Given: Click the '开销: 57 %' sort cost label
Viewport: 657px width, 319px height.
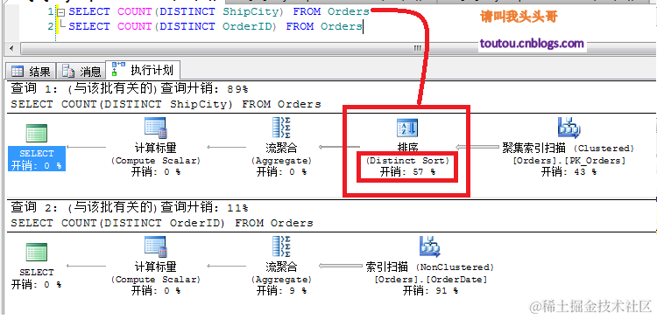Looking at the screenshot, I should coord(407,172).
